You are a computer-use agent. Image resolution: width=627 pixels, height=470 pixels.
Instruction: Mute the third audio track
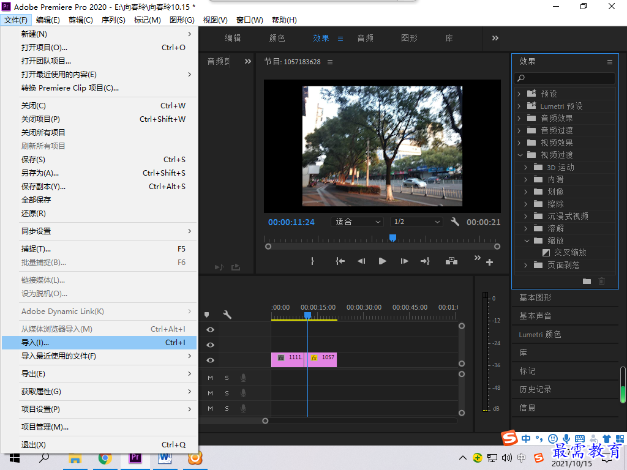pos(211,408)
